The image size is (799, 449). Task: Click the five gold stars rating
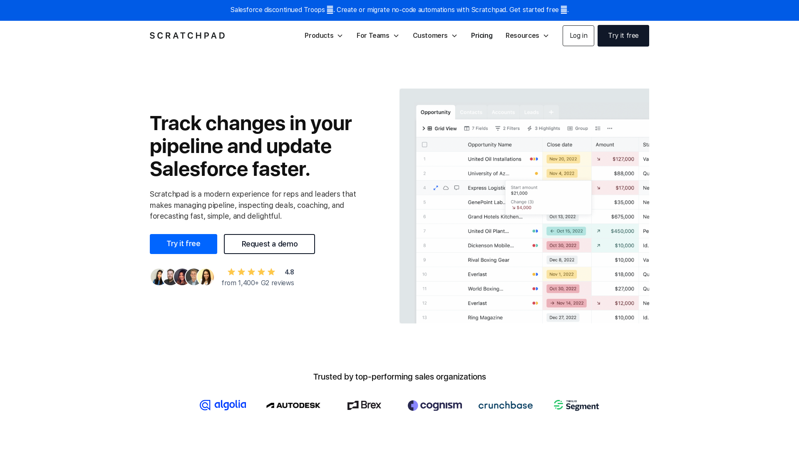(x=251, y=272)
